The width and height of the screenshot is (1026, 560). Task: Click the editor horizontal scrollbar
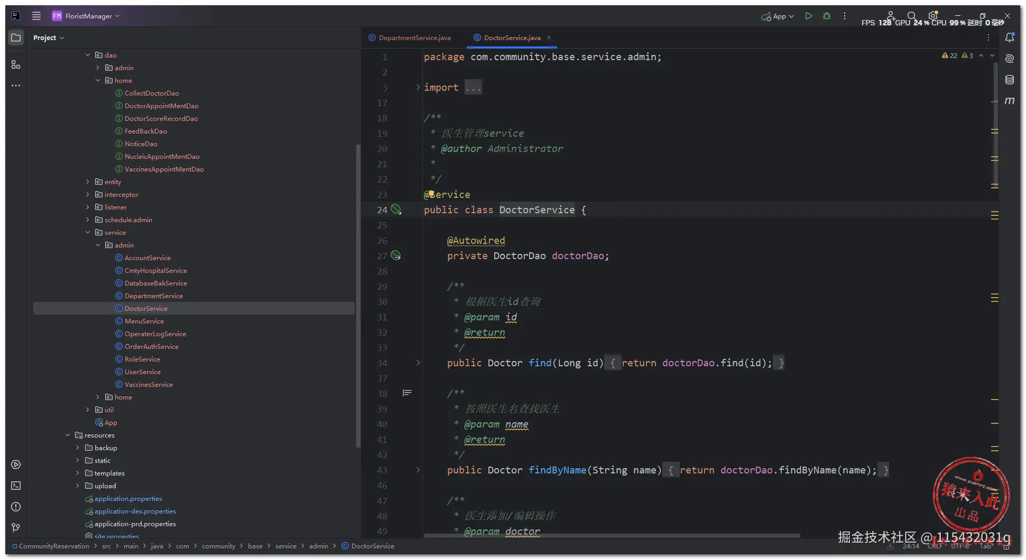612,536
